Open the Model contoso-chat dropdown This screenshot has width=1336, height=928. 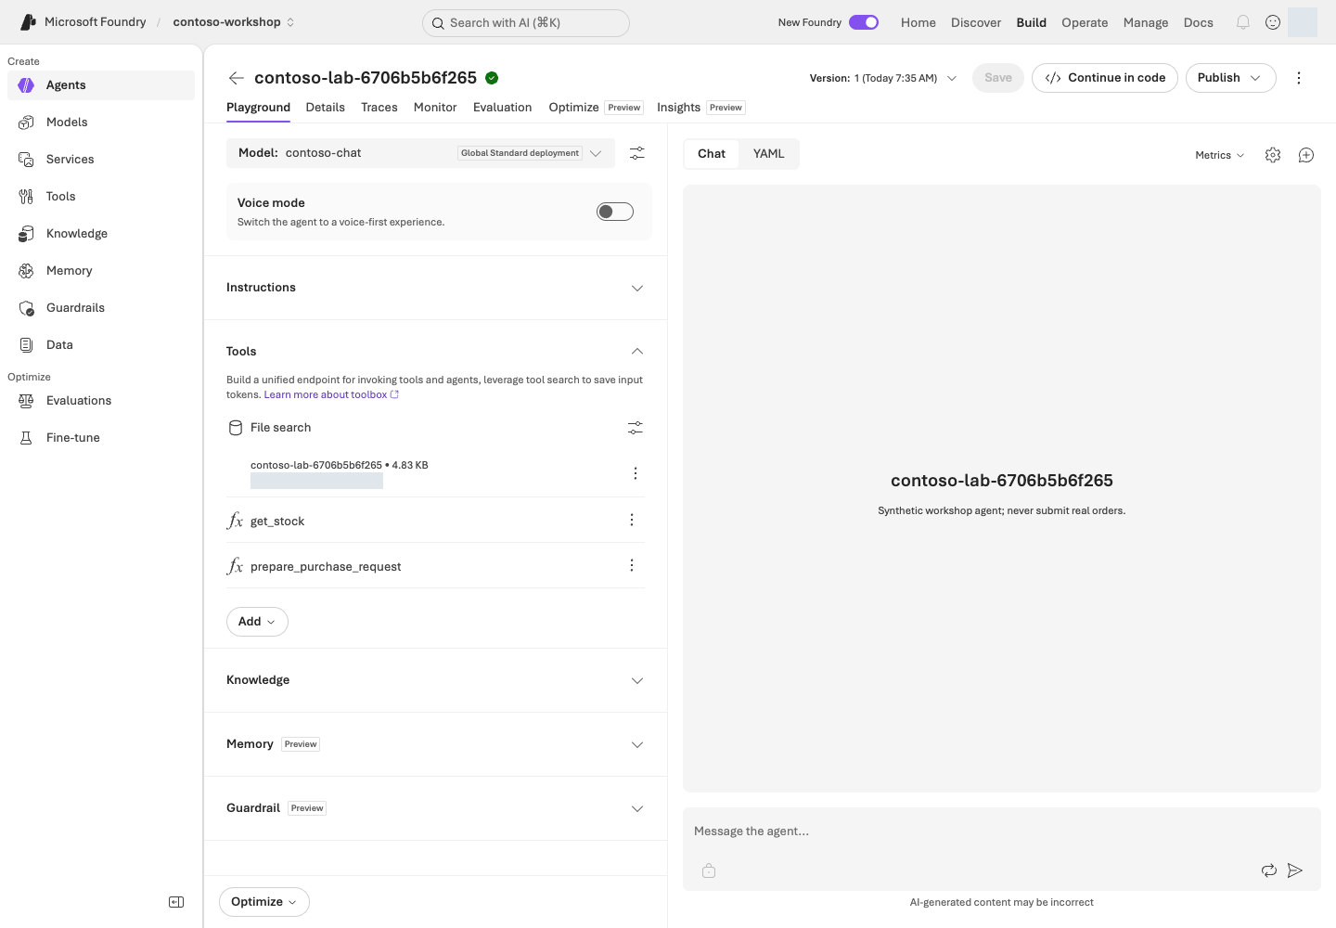420,153
